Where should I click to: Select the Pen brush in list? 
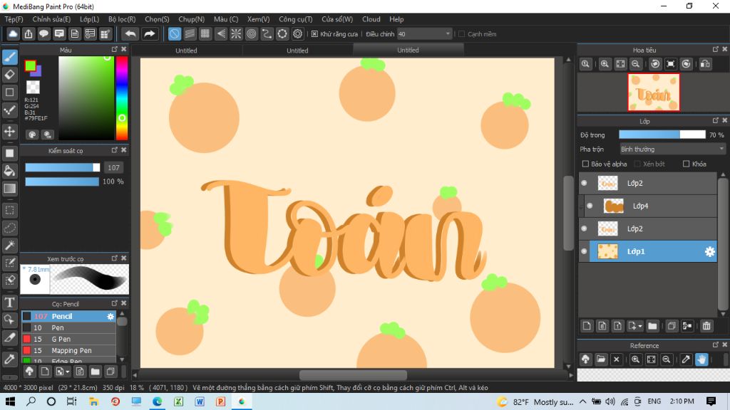point(69,327)
